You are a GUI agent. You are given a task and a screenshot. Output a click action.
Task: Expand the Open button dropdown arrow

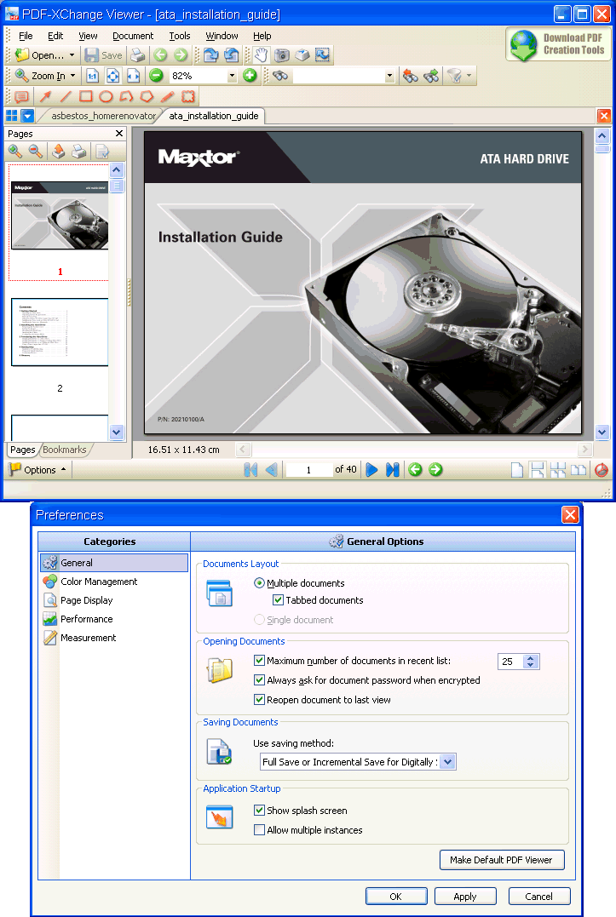pyautogui.click(x=72, y=55)
